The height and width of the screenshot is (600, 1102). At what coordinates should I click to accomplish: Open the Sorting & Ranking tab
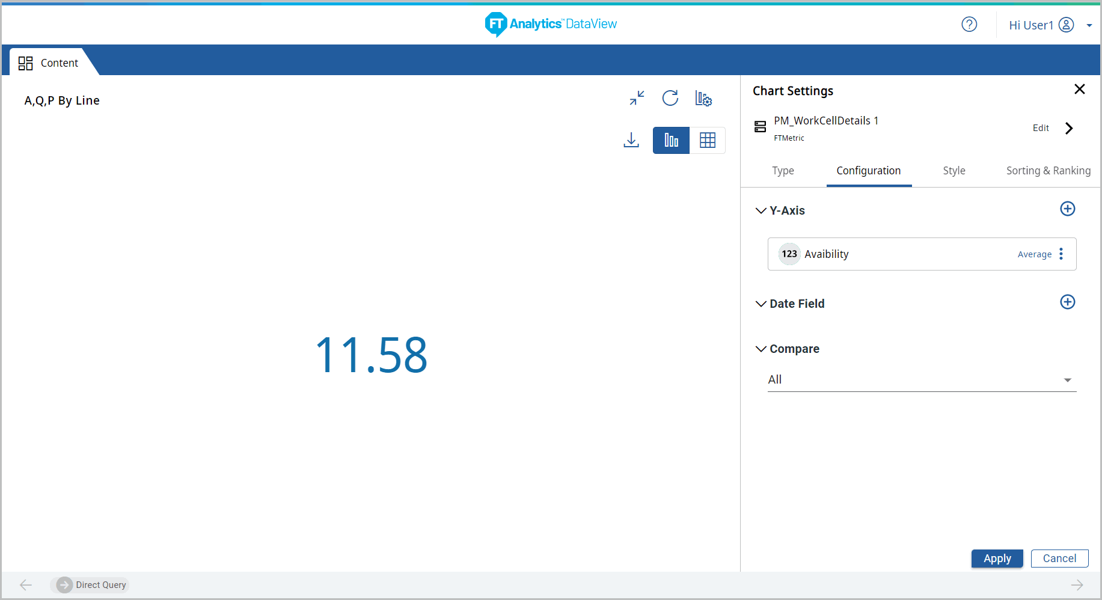point(1048,171)
